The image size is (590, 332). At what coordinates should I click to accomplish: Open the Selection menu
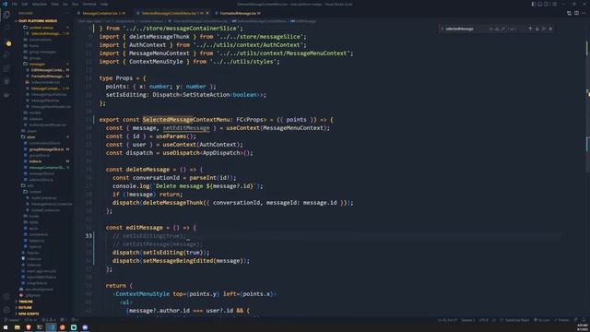coord(39,4)
